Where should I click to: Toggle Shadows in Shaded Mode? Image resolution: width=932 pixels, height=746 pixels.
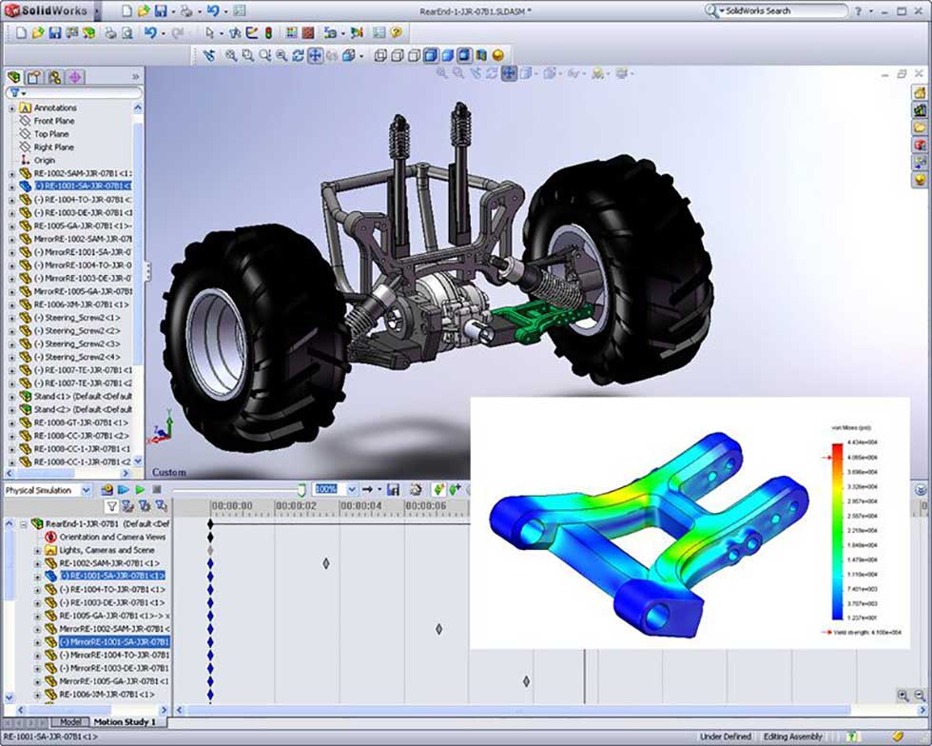[x=464, y=55]
